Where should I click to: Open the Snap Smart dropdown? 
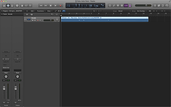pyautogui.click(x=124, y=11)
